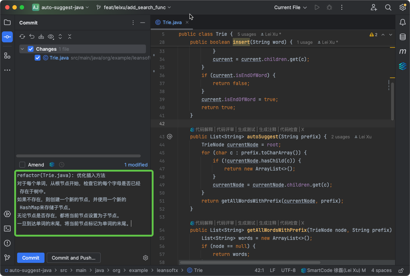Open the SmartCode tool window
The height and width of the screenshot is (276, 410).
(403, 66)
